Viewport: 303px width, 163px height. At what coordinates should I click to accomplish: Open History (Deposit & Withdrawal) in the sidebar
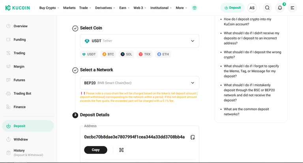click(28, 153)
